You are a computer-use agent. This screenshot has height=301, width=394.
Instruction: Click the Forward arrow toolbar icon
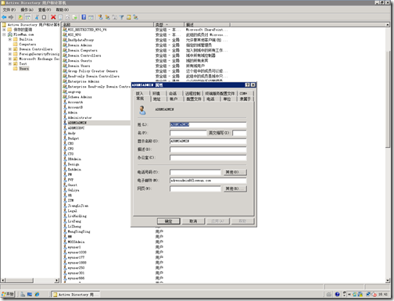[11, 17]
